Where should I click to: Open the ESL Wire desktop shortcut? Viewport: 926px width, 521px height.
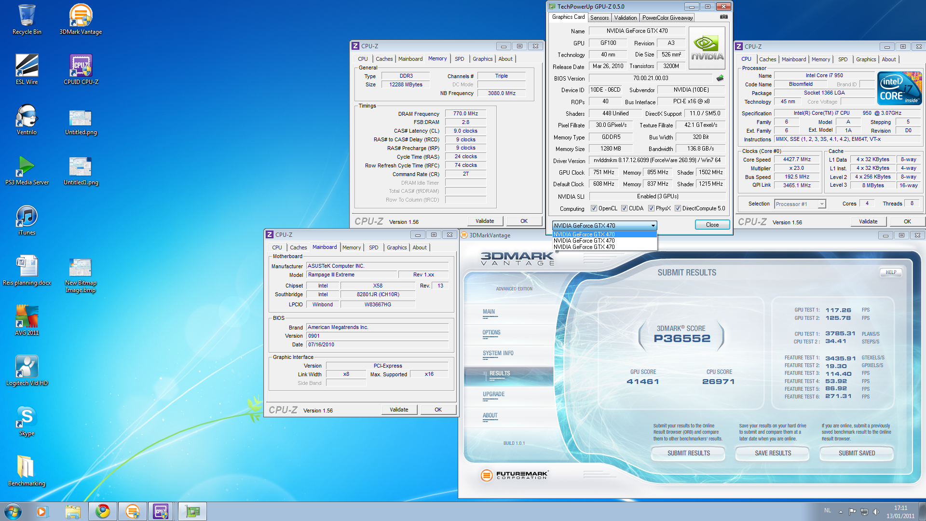(x=27, y=69)
